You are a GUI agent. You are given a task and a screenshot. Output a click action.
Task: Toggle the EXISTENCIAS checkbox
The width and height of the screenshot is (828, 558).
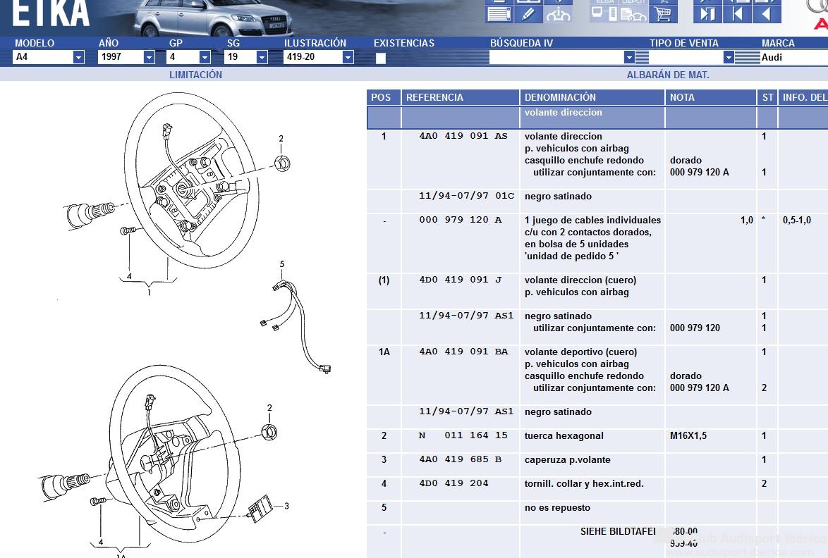(381, 58)
